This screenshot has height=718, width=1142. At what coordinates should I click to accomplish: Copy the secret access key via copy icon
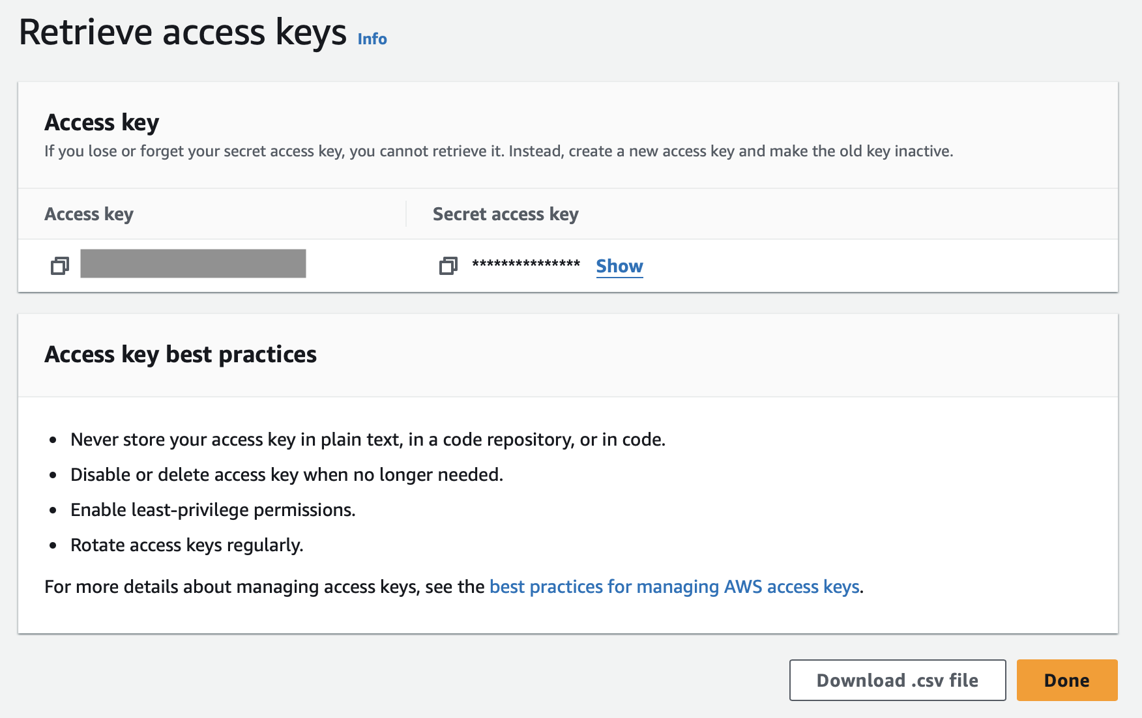448,266
